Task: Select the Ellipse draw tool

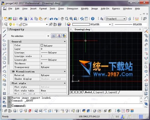Action: pyautogui.click(x=4, y=71)
